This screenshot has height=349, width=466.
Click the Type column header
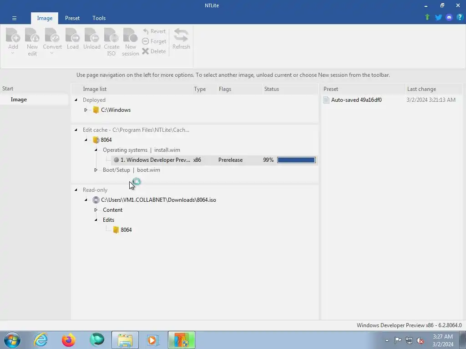(200, 89)
